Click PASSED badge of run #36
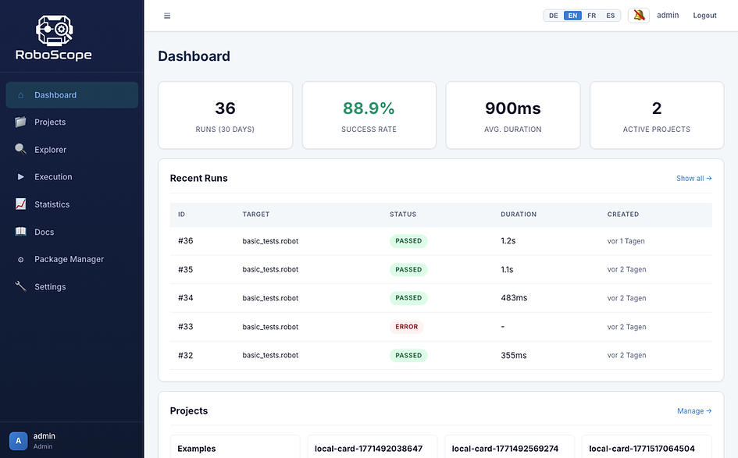 click(408, 241)
